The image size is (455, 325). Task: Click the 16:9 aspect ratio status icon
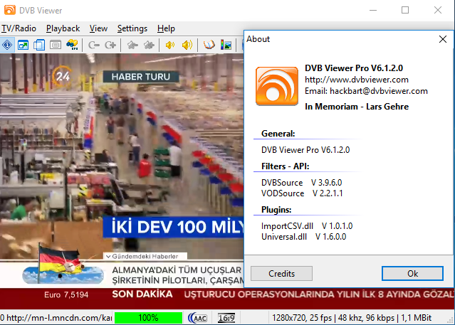(226, 318)
